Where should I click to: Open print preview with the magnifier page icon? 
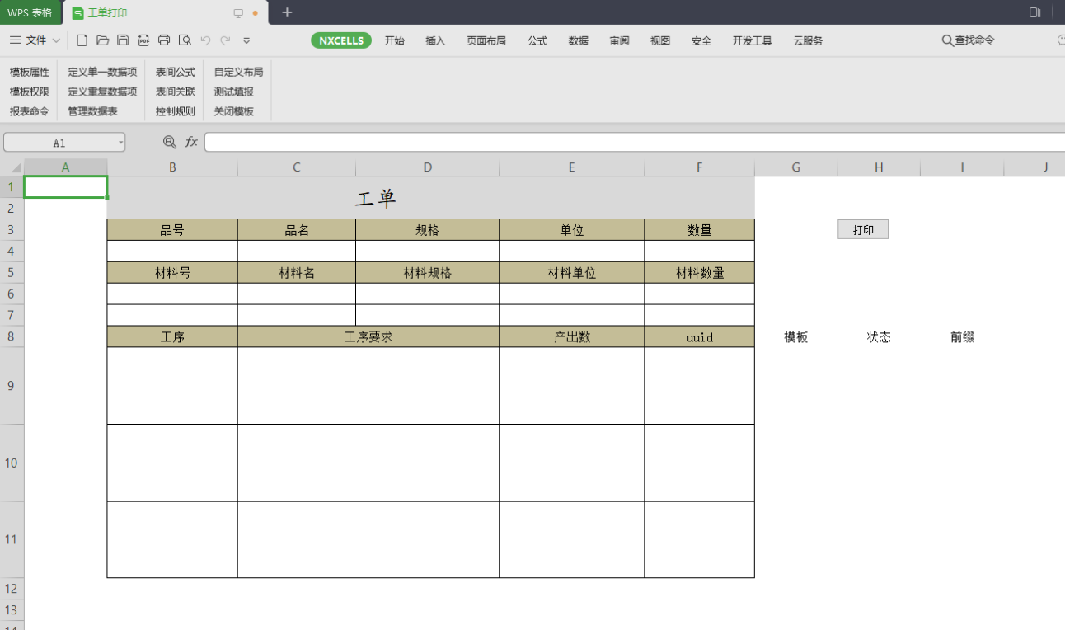[x=185, y=40]
